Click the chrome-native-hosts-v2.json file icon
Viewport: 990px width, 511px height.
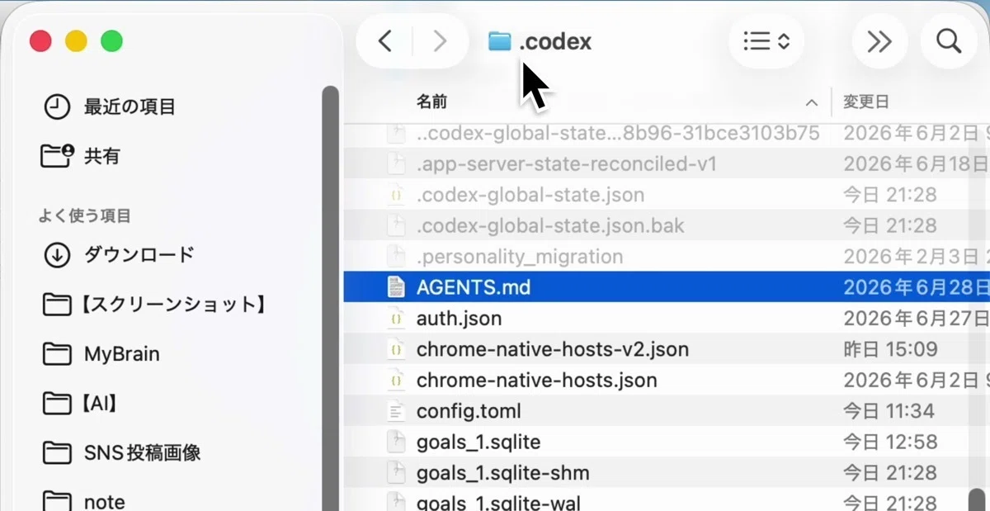click(x=397, y=349)
